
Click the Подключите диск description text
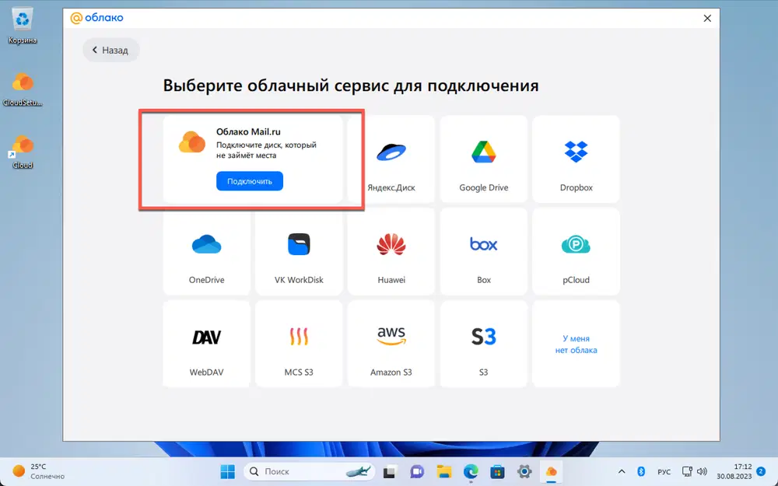click(x=266, y=150)
